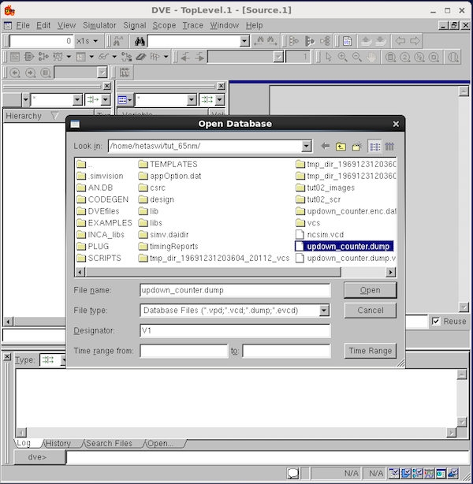Click the last icon in bottom-right status bar
This screenshot has height=484, width=473.
453,473
